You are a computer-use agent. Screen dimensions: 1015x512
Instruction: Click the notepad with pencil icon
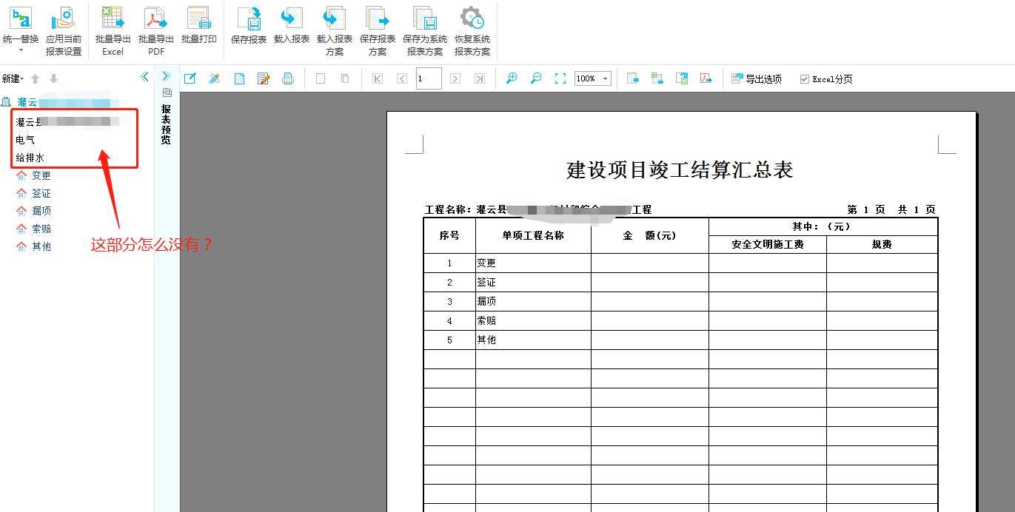[x=264, y=78]
